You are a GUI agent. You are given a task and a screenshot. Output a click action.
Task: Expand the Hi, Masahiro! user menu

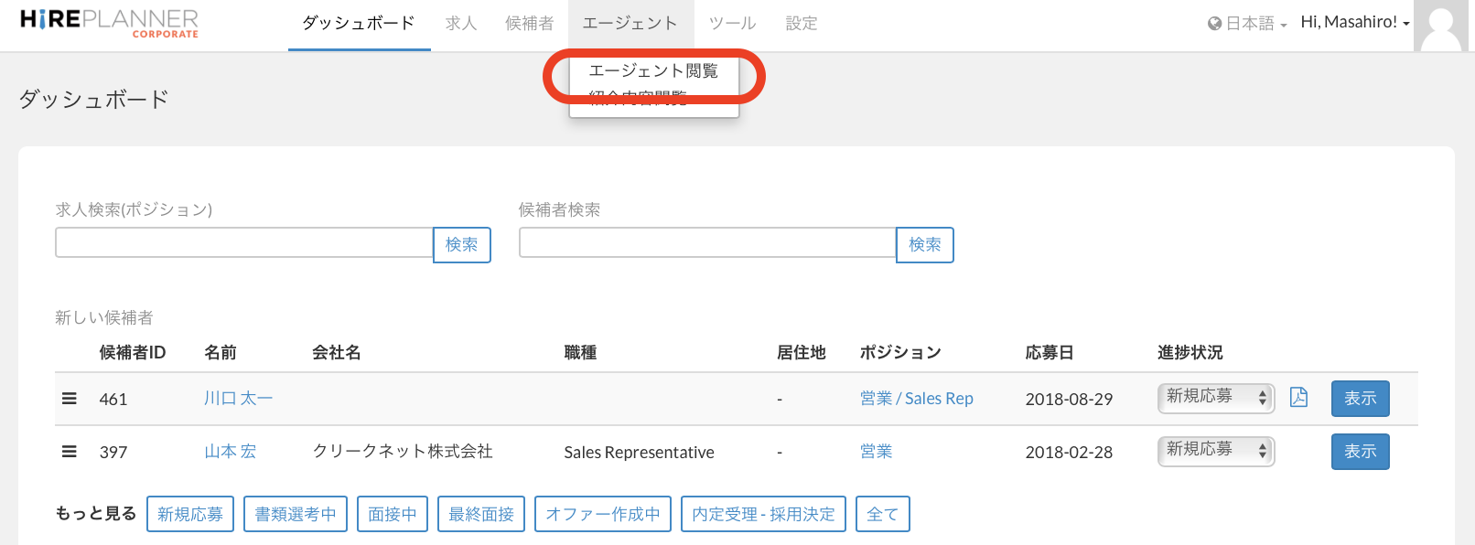tap(1354, 23)
